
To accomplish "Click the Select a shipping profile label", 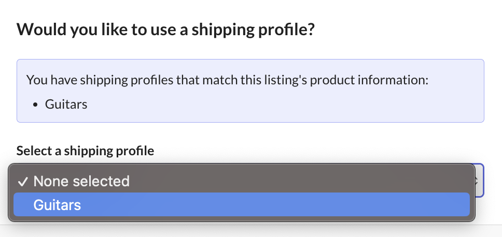I will [x=85, y=151].
